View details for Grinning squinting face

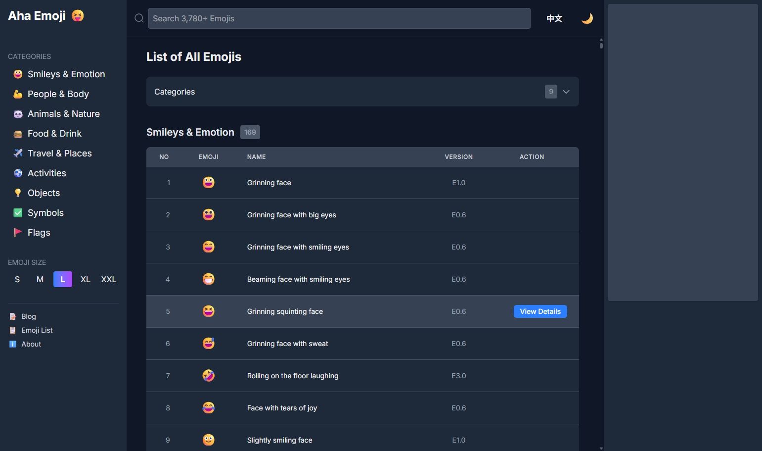coord(540,311)
